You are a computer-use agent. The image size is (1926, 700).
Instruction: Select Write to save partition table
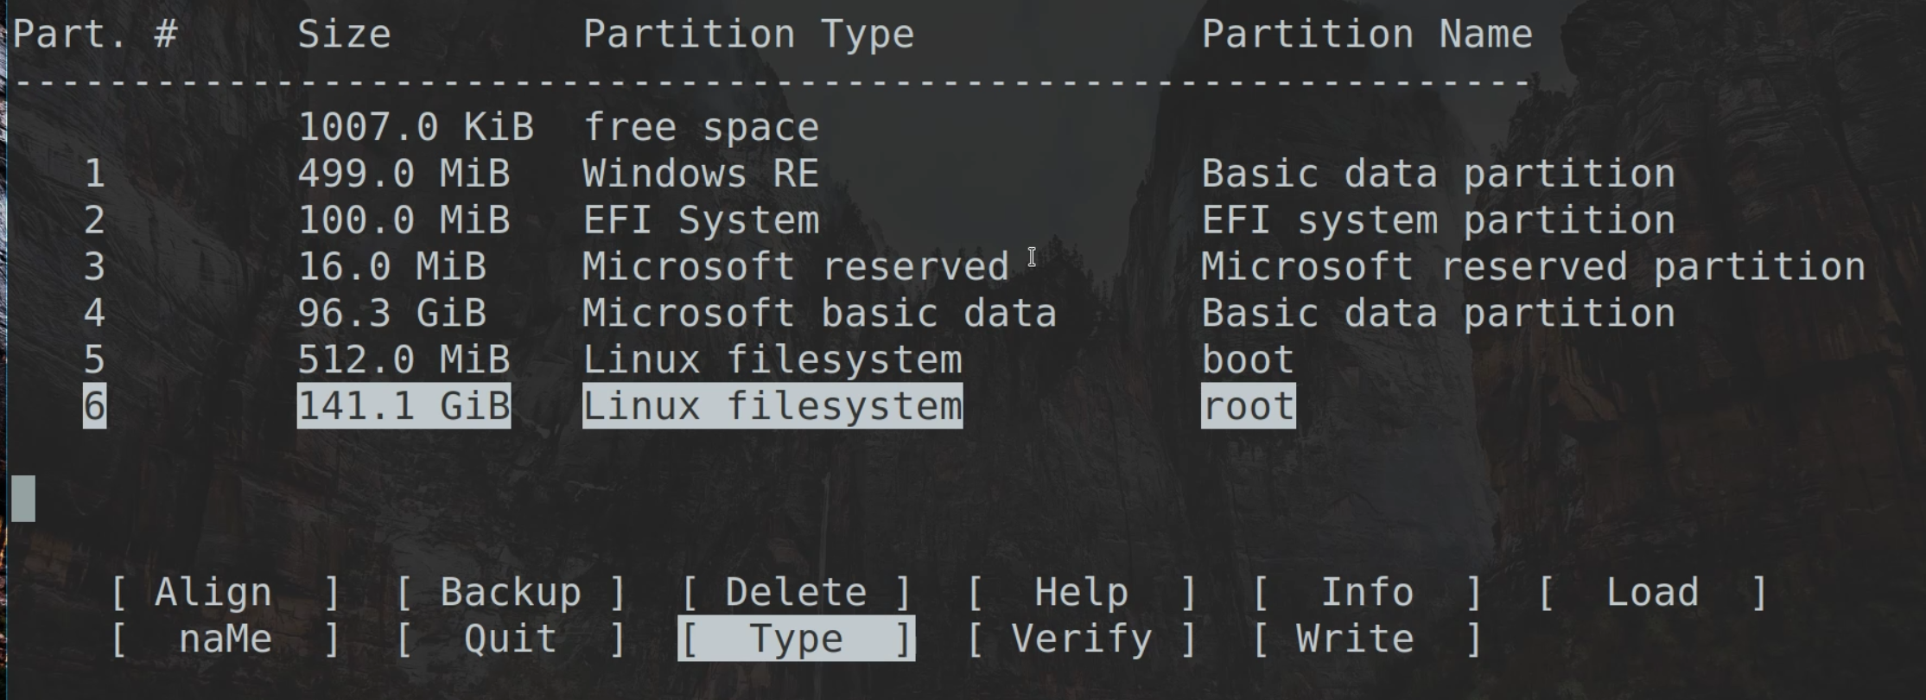1367,640
